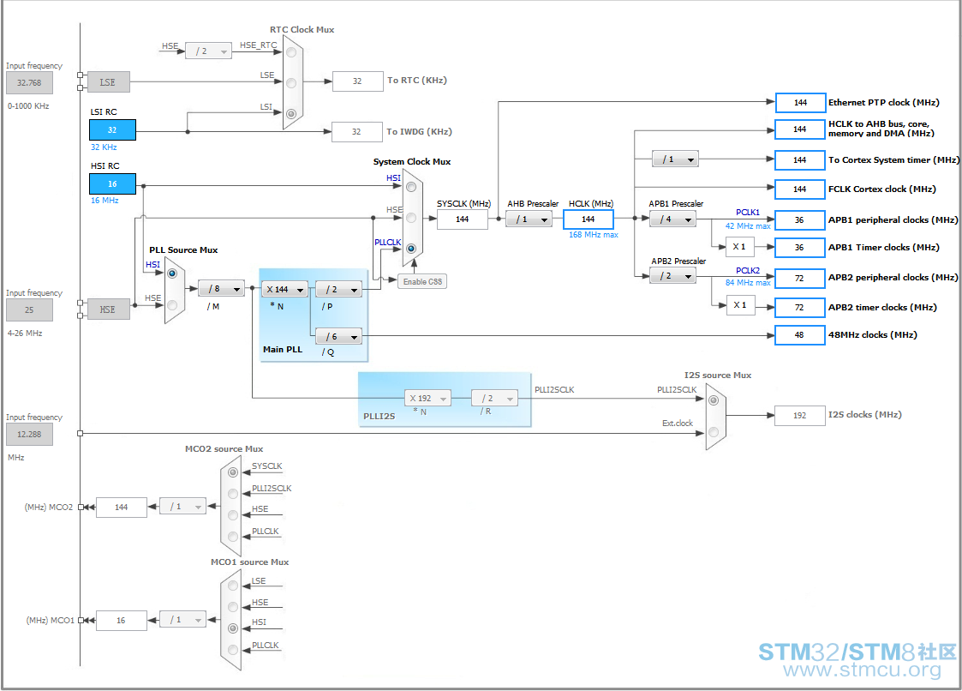Screen dimensions: 962x691
Task: Click the Enable CSS button
Action: (422, 282)
